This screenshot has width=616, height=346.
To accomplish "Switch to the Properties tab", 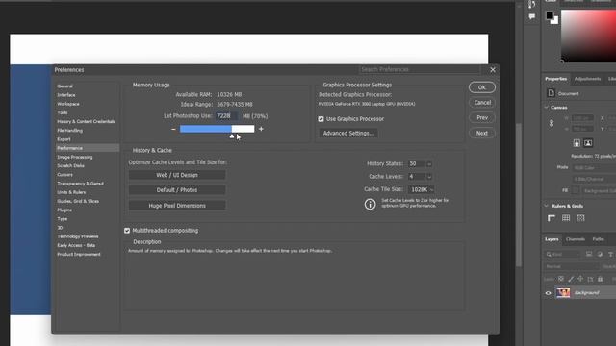I will click(556, 79).
